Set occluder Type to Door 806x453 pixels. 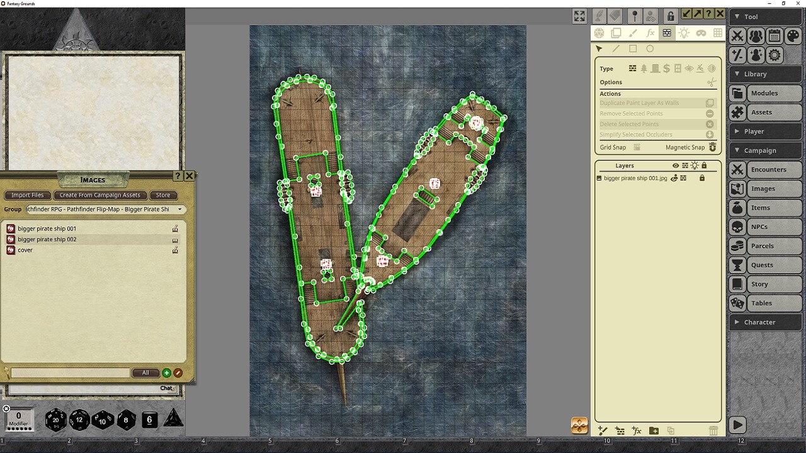tap(656, 69)
